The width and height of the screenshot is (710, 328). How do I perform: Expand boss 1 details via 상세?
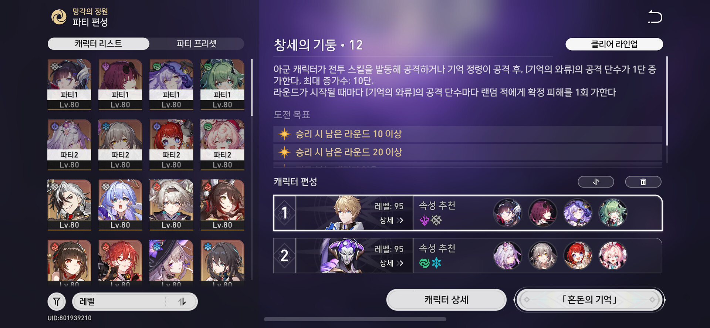click(391, 220)
